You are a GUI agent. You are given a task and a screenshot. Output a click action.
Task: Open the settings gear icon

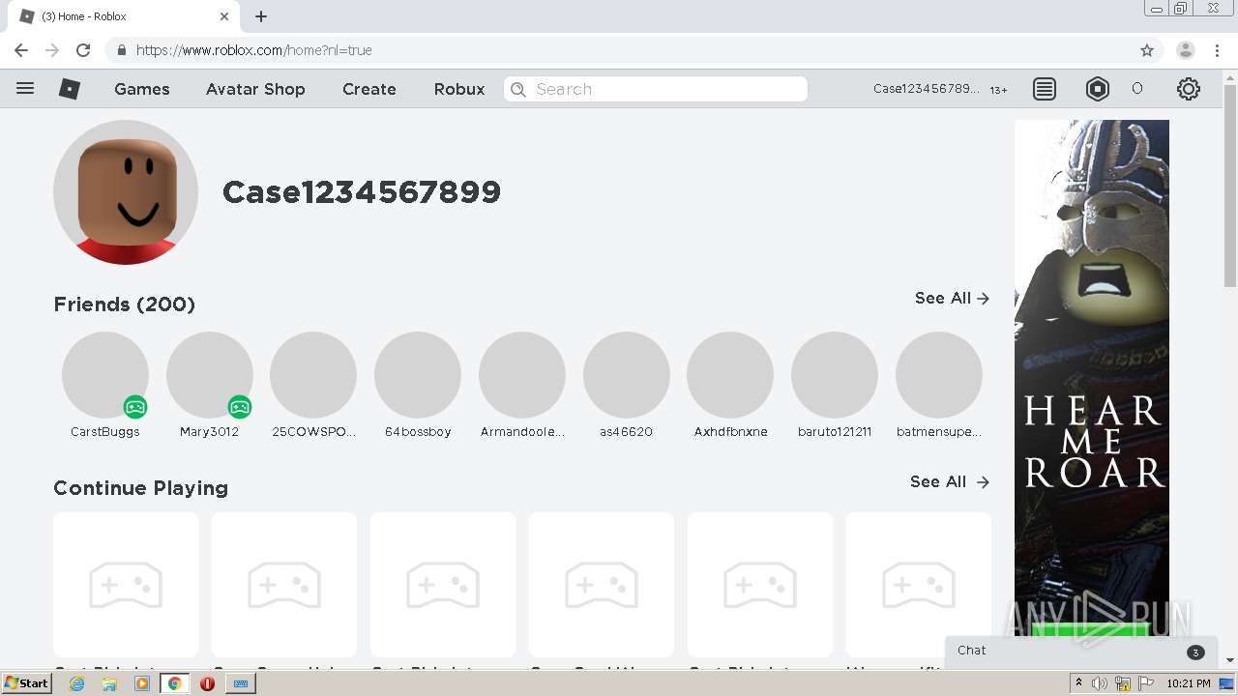click(x=1189, y=89)
